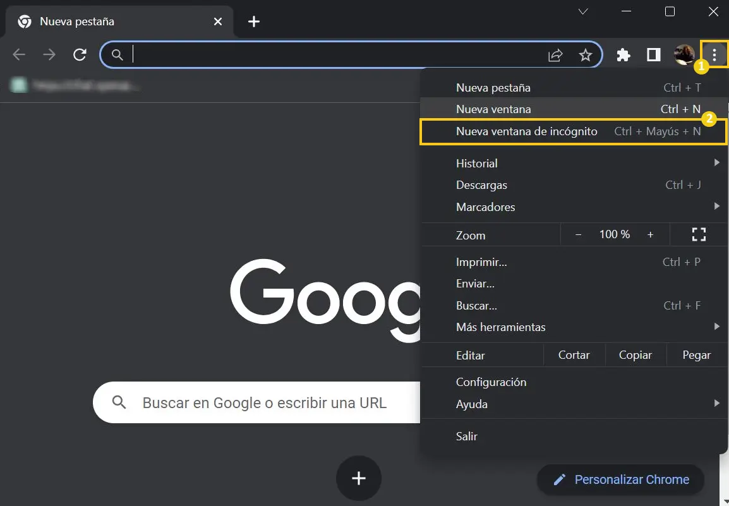Open the tab search chevron
The height and width of the screenshot is (506, 729).
[583, 11]
